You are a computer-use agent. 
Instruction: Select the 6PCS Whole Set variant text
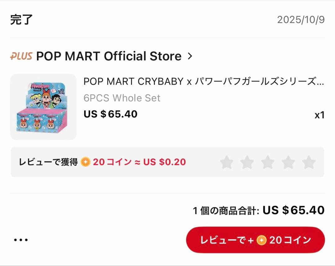(122, 98)
